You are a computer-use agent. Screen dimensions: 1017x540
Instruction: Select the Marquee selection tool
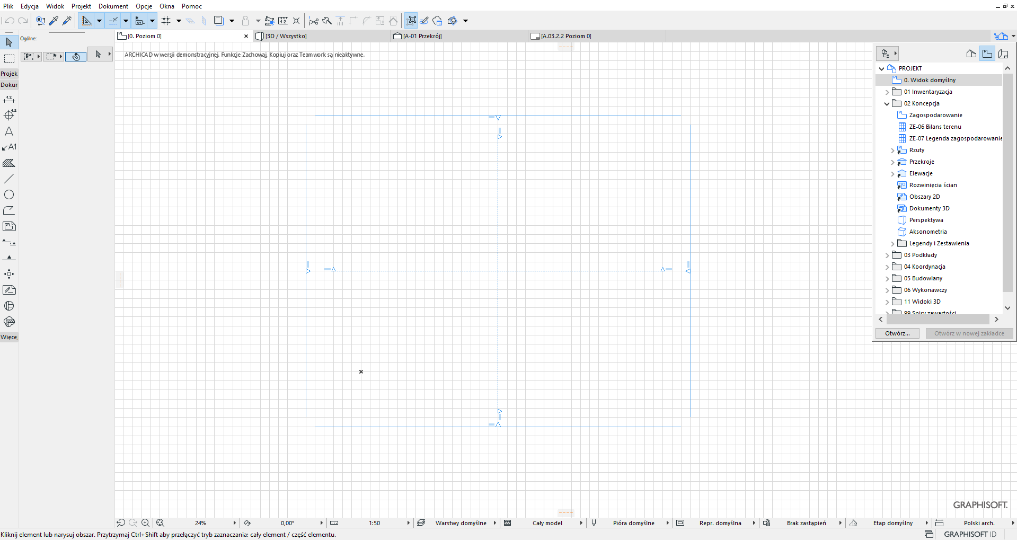9,58
